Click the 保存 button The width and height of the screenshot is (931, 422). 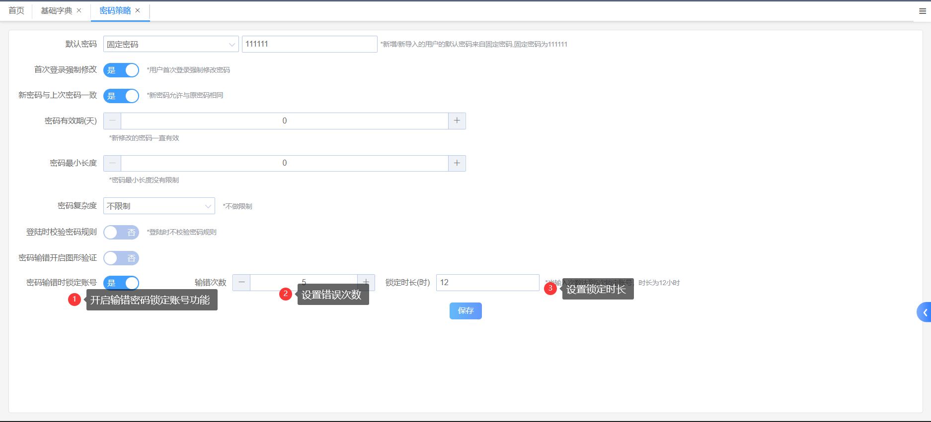pyautogui.click(x=465, y=311)
